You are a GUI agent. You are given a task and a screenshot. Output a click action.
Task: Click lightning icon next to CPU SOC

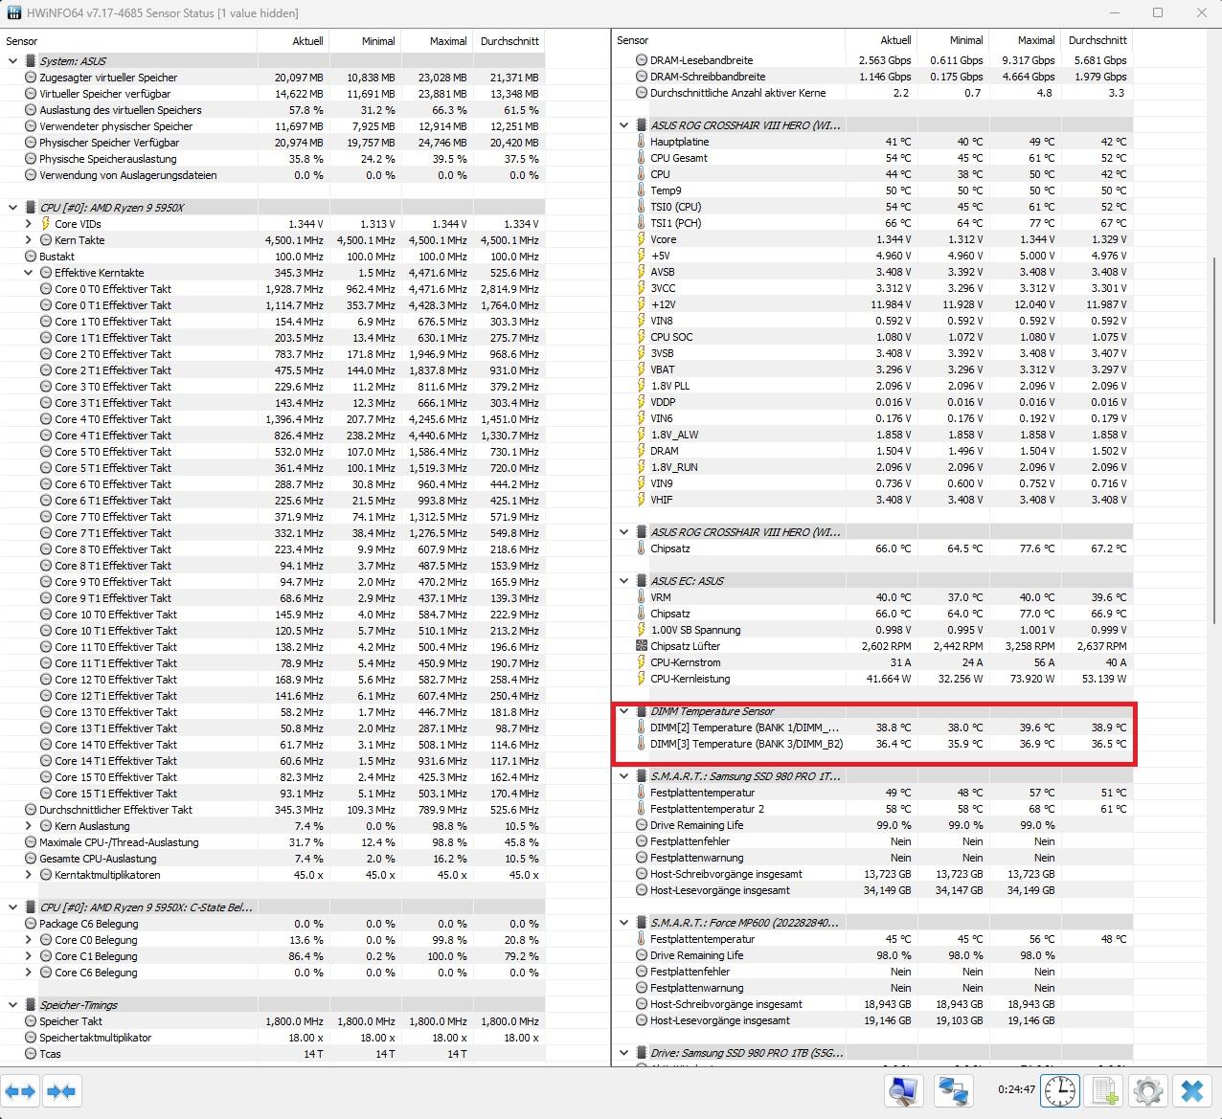point(642,337)
